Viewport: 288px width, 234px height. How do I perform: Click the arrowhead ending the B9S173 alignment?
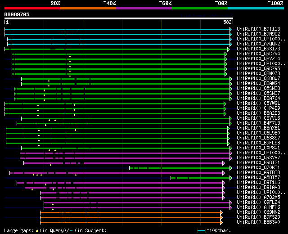tap(229, 49)
